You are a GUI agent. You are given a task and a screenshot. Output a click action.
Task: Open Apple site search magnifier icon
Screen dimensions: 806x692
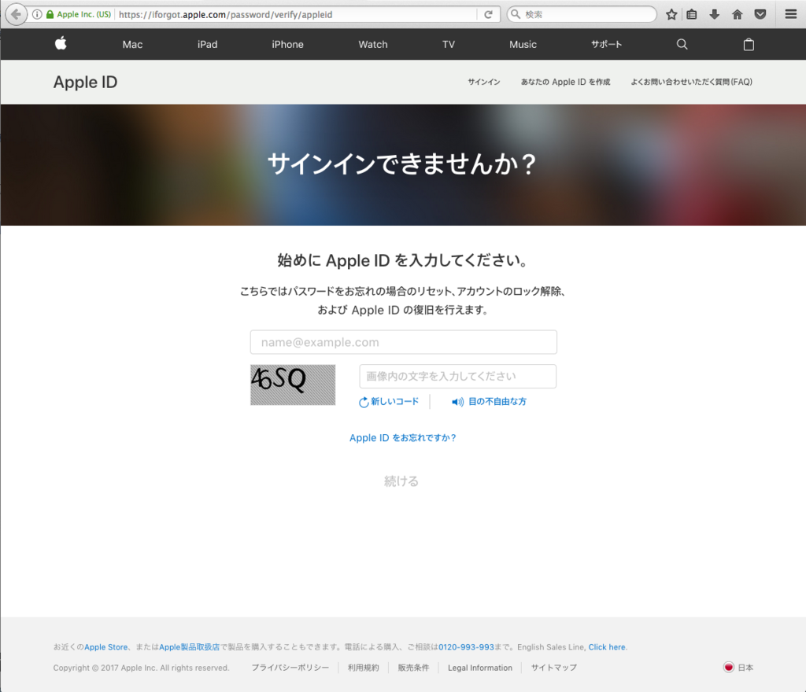[x=682, y=44]
